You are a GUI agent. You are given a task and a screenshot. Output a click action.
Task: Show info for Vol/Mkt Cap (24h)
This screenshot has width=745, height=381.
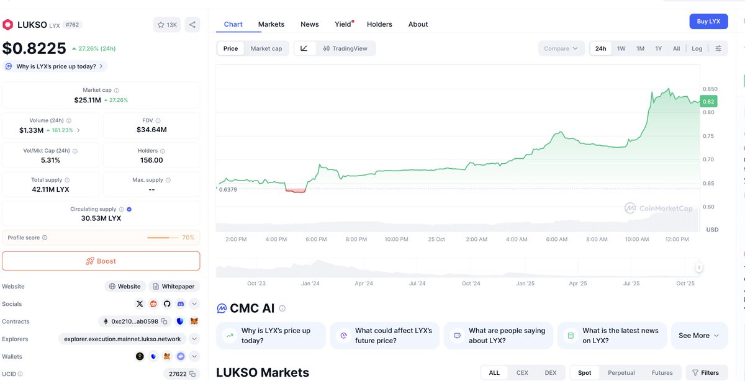coord(74,151)
